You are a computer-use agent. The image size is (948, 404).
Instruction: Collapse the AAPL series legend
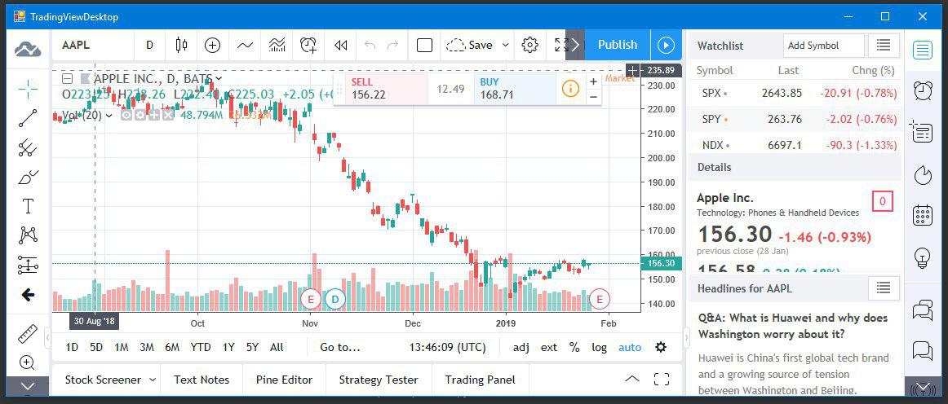(68, 78)
